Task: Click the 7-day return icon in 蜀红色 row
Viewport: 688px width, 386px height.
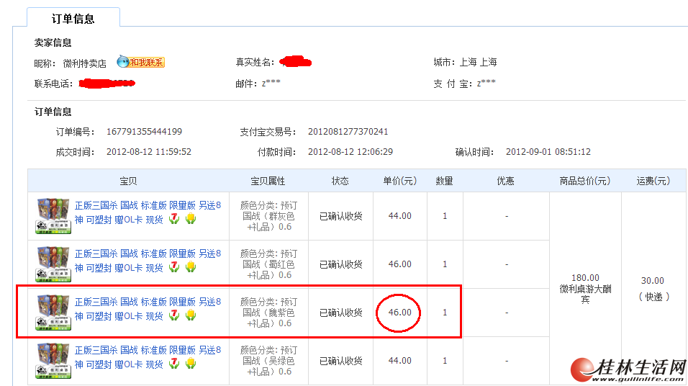Action: coord(174,267)
